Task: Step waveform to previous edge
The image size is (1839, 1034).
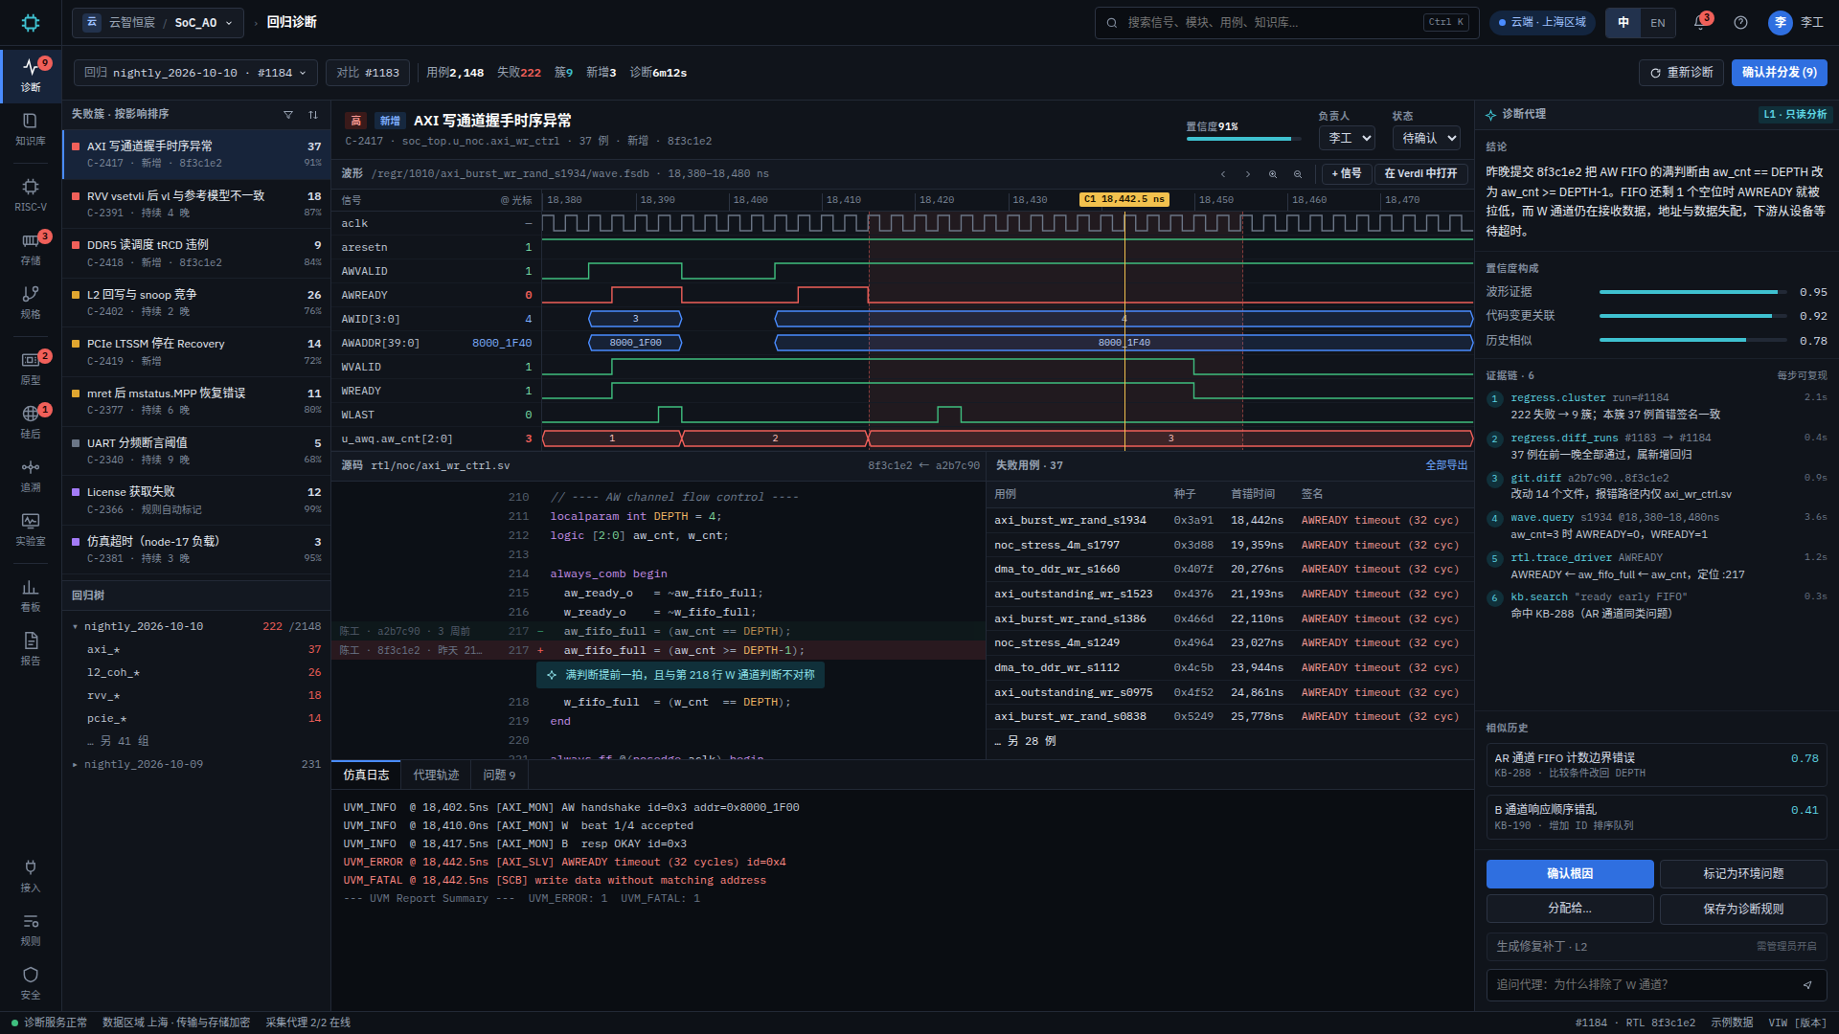Action: pyautogui.click(x=1223, y=173)
